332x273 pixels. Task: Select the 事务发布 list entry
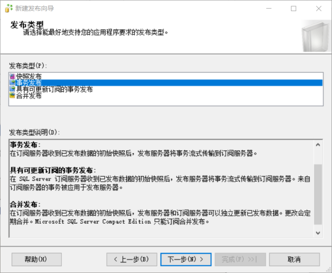[29, 83]
